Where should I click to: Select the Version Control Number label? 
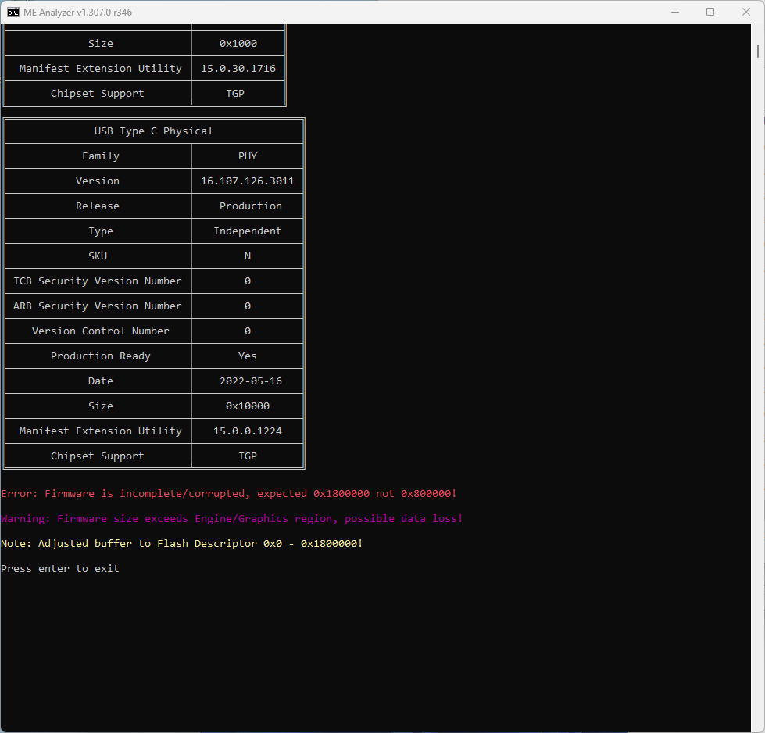(x=101, y=331)
